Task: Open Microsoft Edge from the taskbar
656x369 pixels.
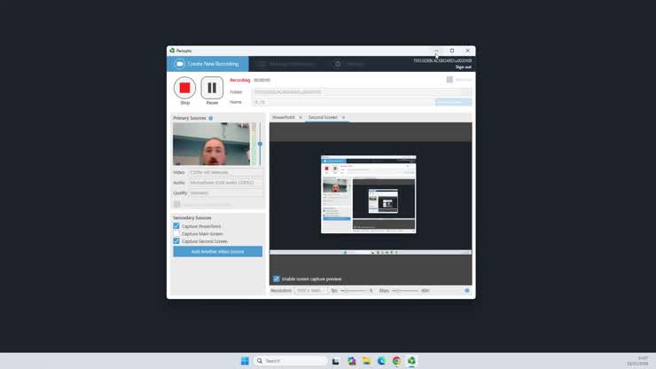Action: (x=381, y=361)
